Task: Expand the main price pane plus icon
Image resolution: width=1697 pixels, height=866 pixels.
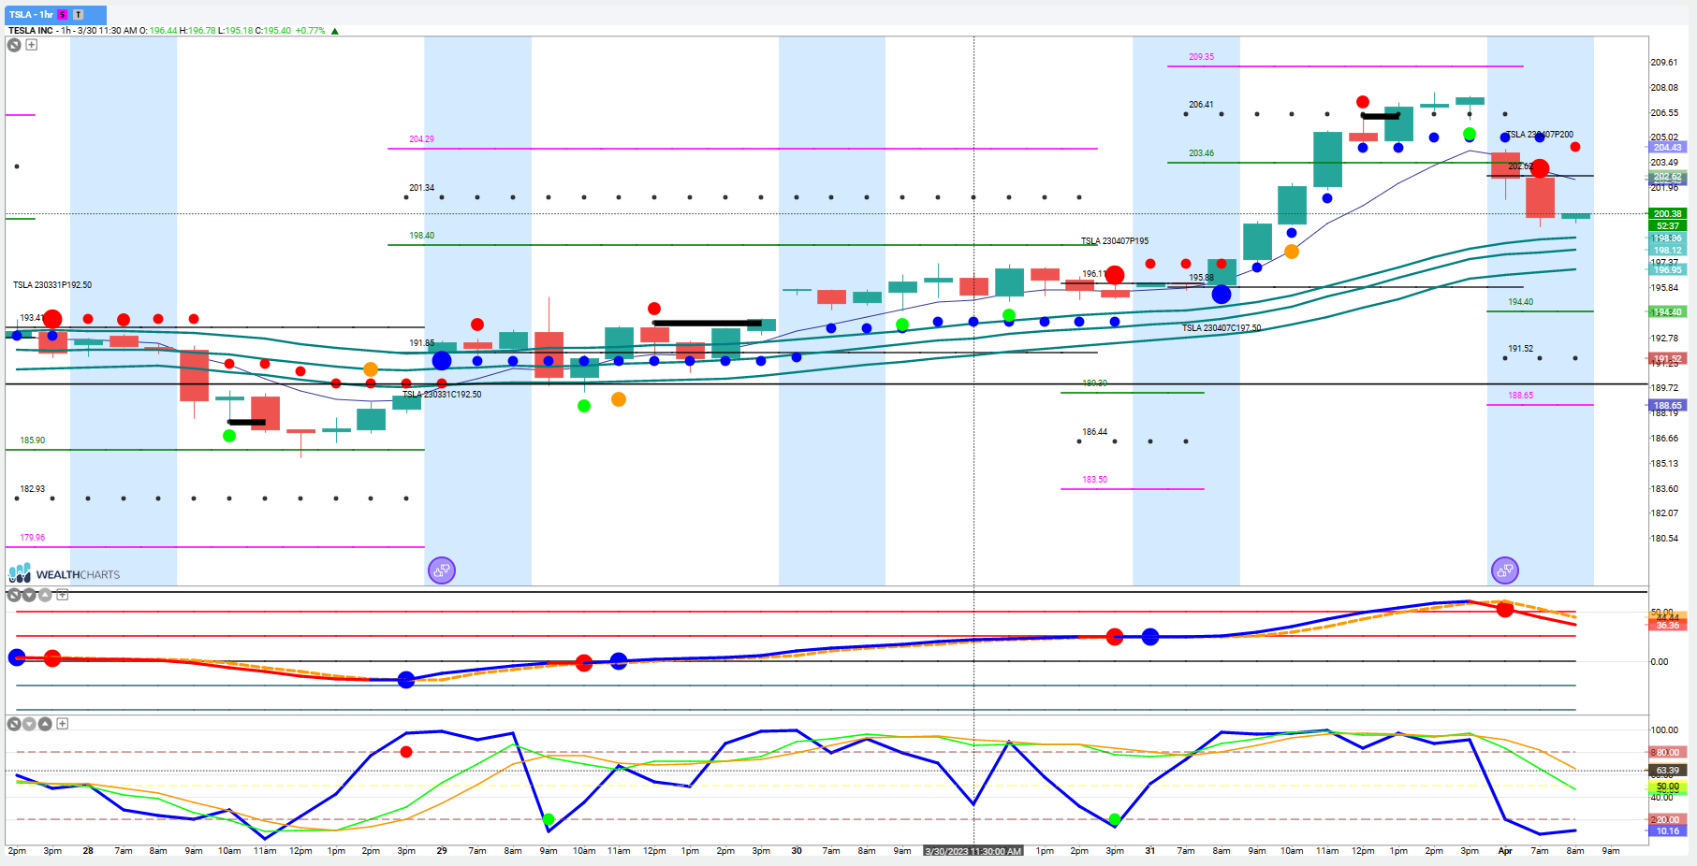Action: pos(31,44)
